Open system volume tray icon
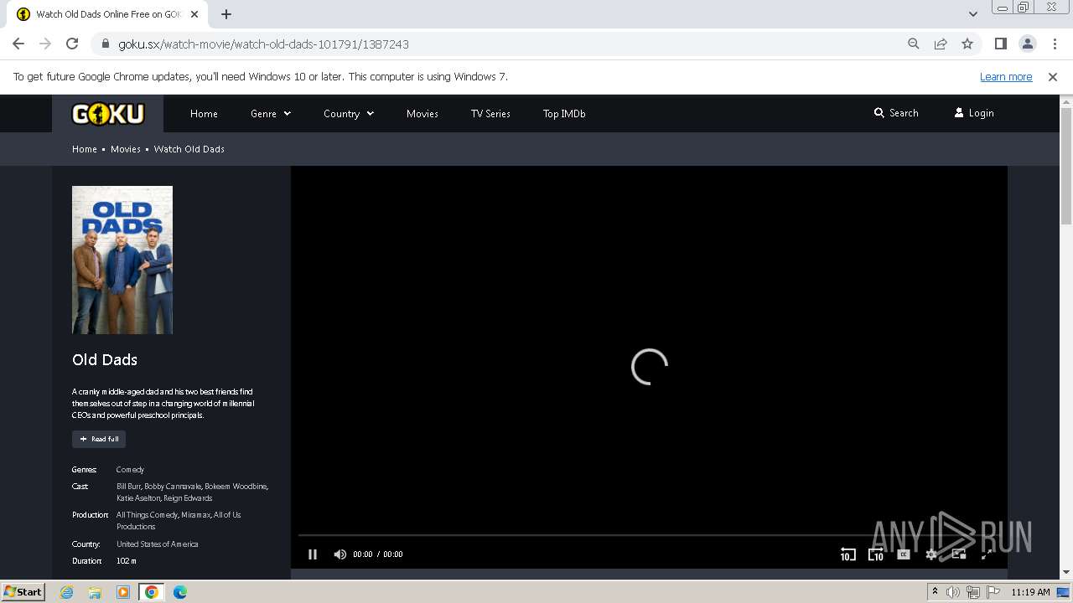The image size is (1073, 603). [x=953, y=592]
